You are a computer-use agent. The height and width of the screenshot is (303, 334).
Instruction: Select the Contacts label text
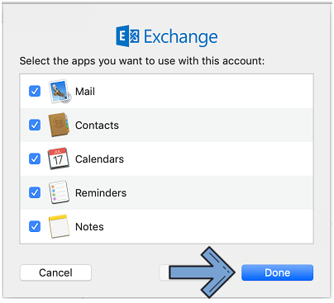(97, 125)
